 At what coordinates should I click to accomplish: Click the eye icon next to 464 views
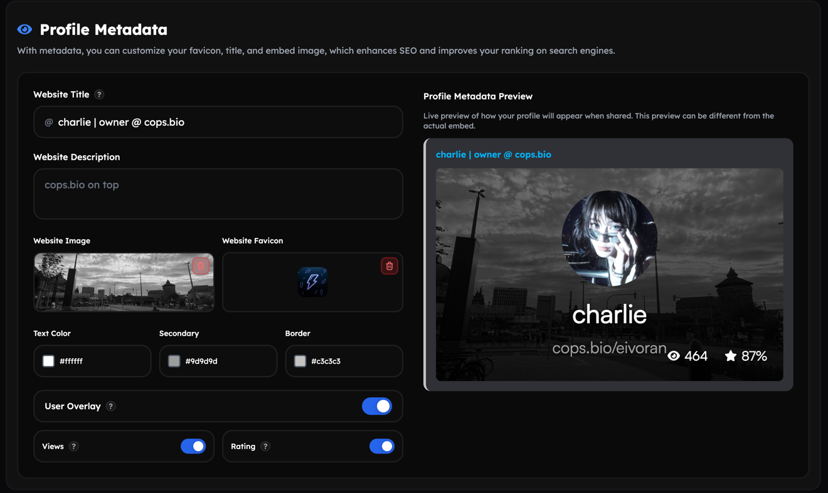pos(673,355)
